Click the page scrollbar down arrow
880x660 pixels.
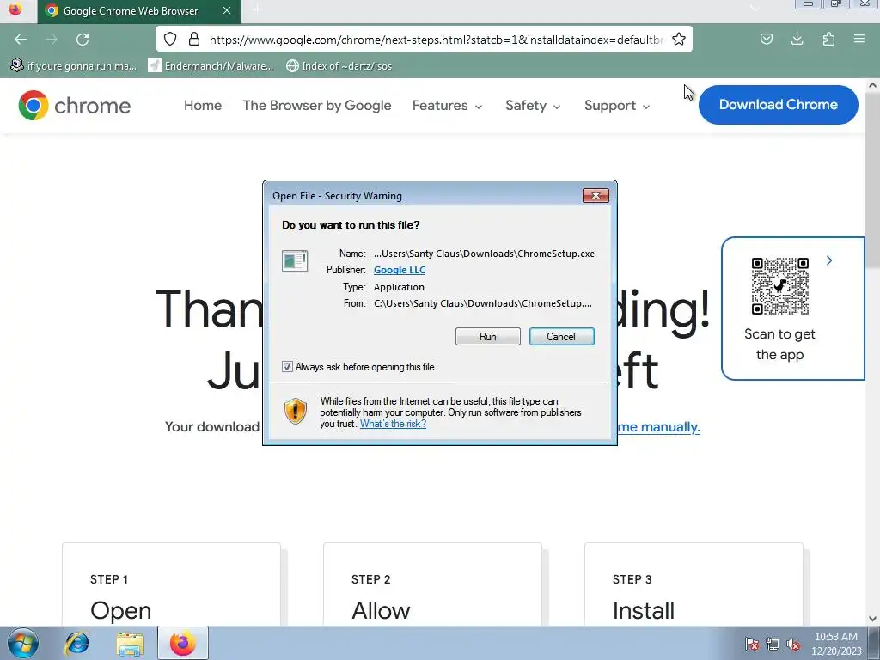coord(872,619)
